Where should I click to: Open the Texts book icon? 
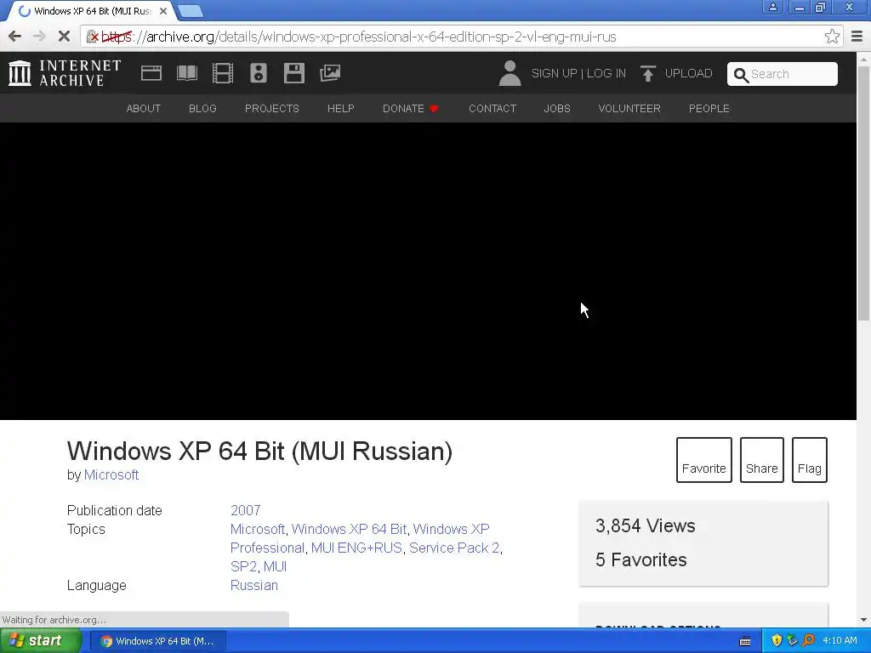(x=187, y=73)
